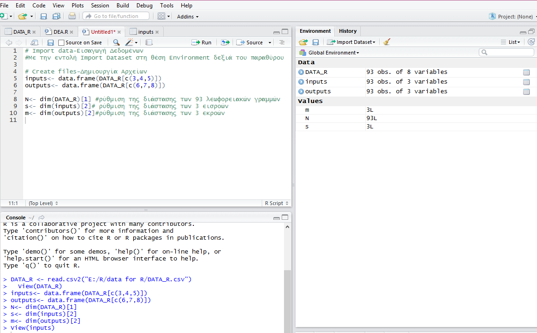Open the Import Dataset dropdown
The image size is (537, 333).
pyautogui.click(x=351, y=42)
